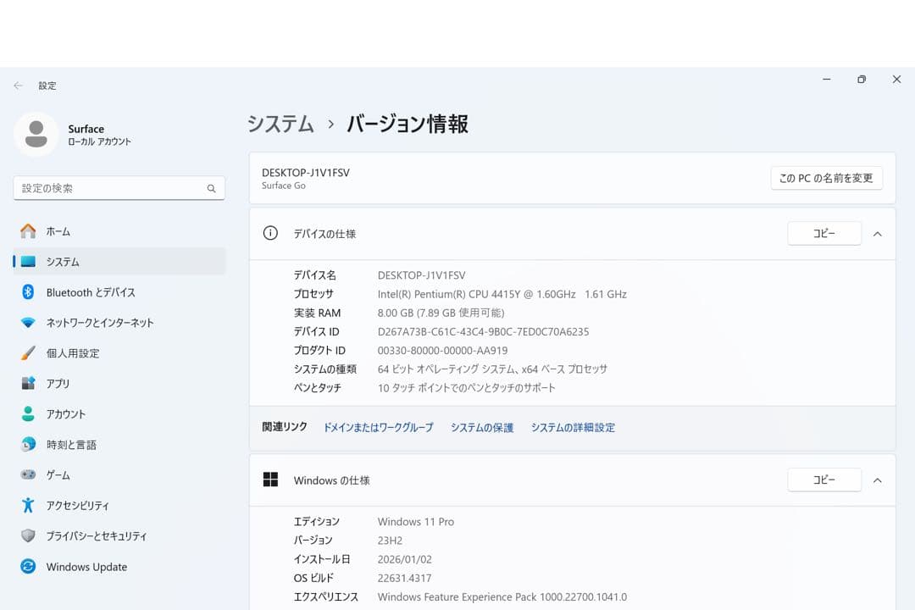This screenshot has height=610, width=915.
Task: Collapse the Windows の仕様 section chevron
Action: click(877, 480)
